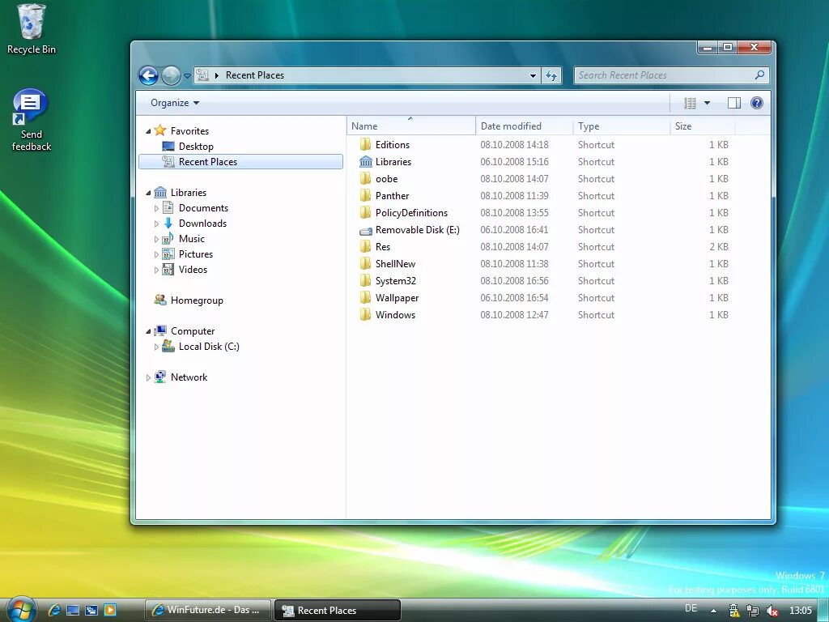Open the Recycle Bin desktop icon
The image size is (829, 622).
[32, 29]
